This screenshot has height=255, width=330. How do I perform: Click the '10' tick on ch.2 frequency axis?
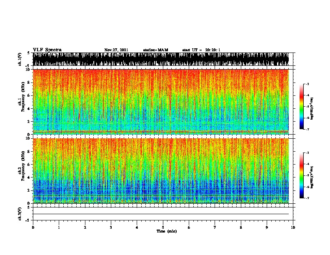coord(28,138)
